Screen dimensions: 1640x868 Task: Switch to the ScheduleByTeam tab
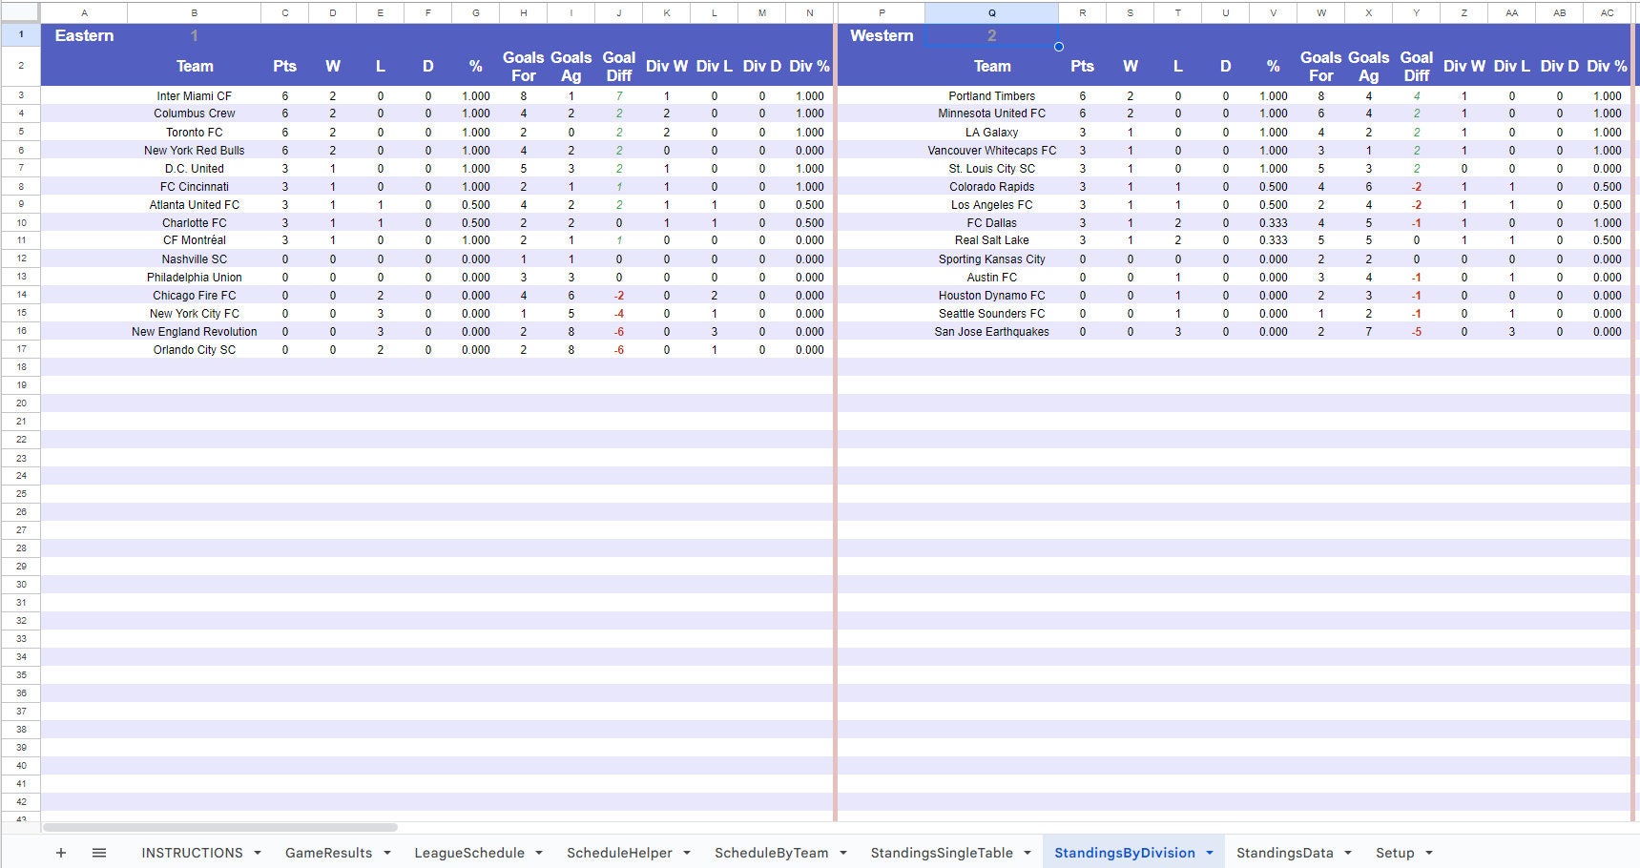click(769, 852)
